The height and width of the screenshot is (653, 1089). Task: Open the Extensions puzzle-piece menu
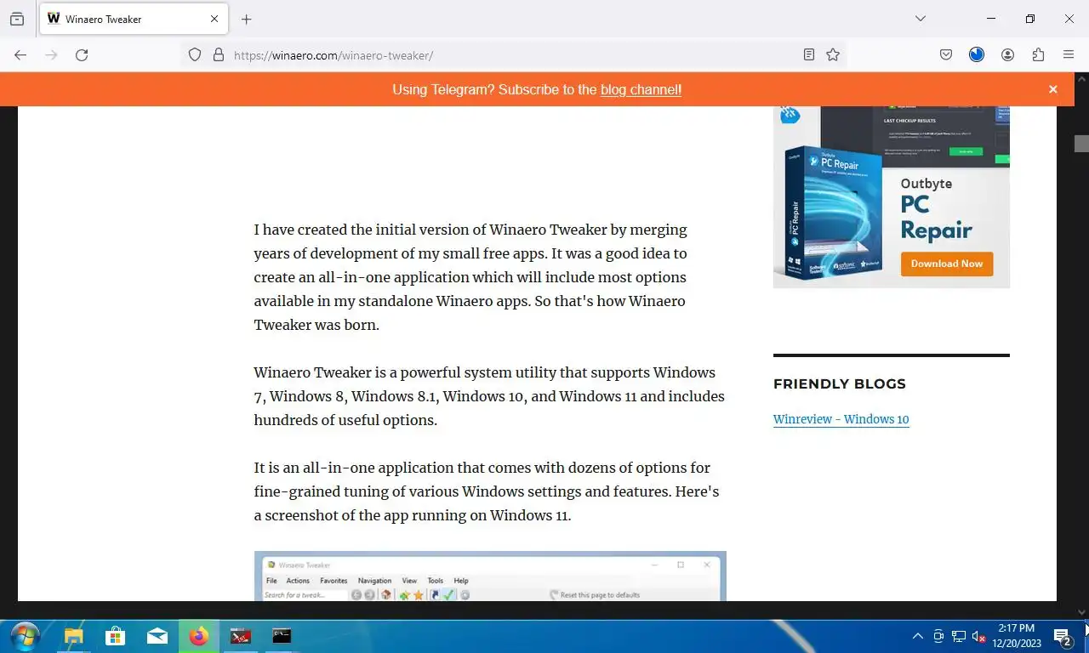[1038, 54]
